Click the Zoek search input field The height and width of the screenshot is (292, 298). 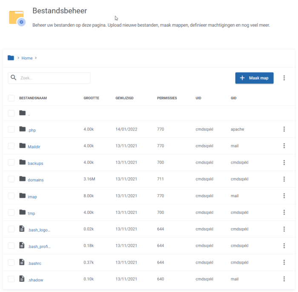(49, 78)
